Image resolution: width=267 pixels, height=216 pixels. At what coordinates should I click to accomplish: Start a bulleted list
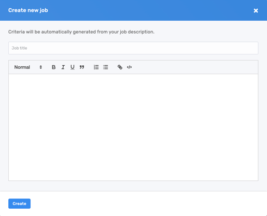click(106, 67)
